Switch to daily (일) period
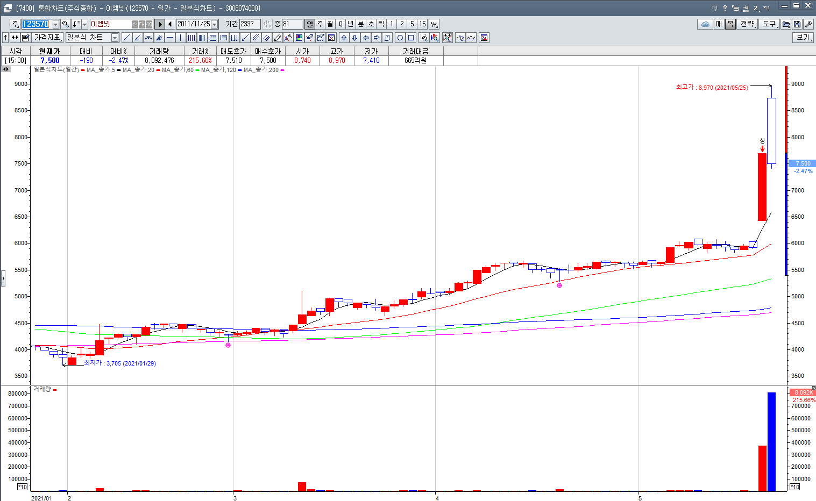The image size is (816, 501). (x=309, y=24)
